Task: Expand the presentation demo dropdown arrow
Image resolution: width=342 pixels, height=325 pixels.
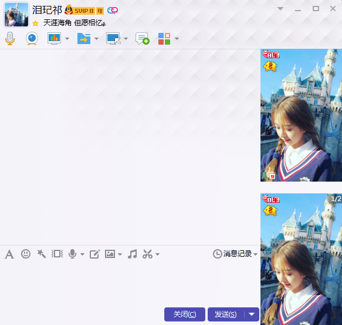Action: click(x=67, y=39)
